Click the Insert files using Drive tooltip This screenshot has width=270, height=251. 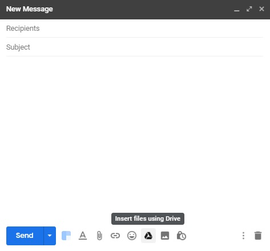pyautogui.click(x=148, y=218)
